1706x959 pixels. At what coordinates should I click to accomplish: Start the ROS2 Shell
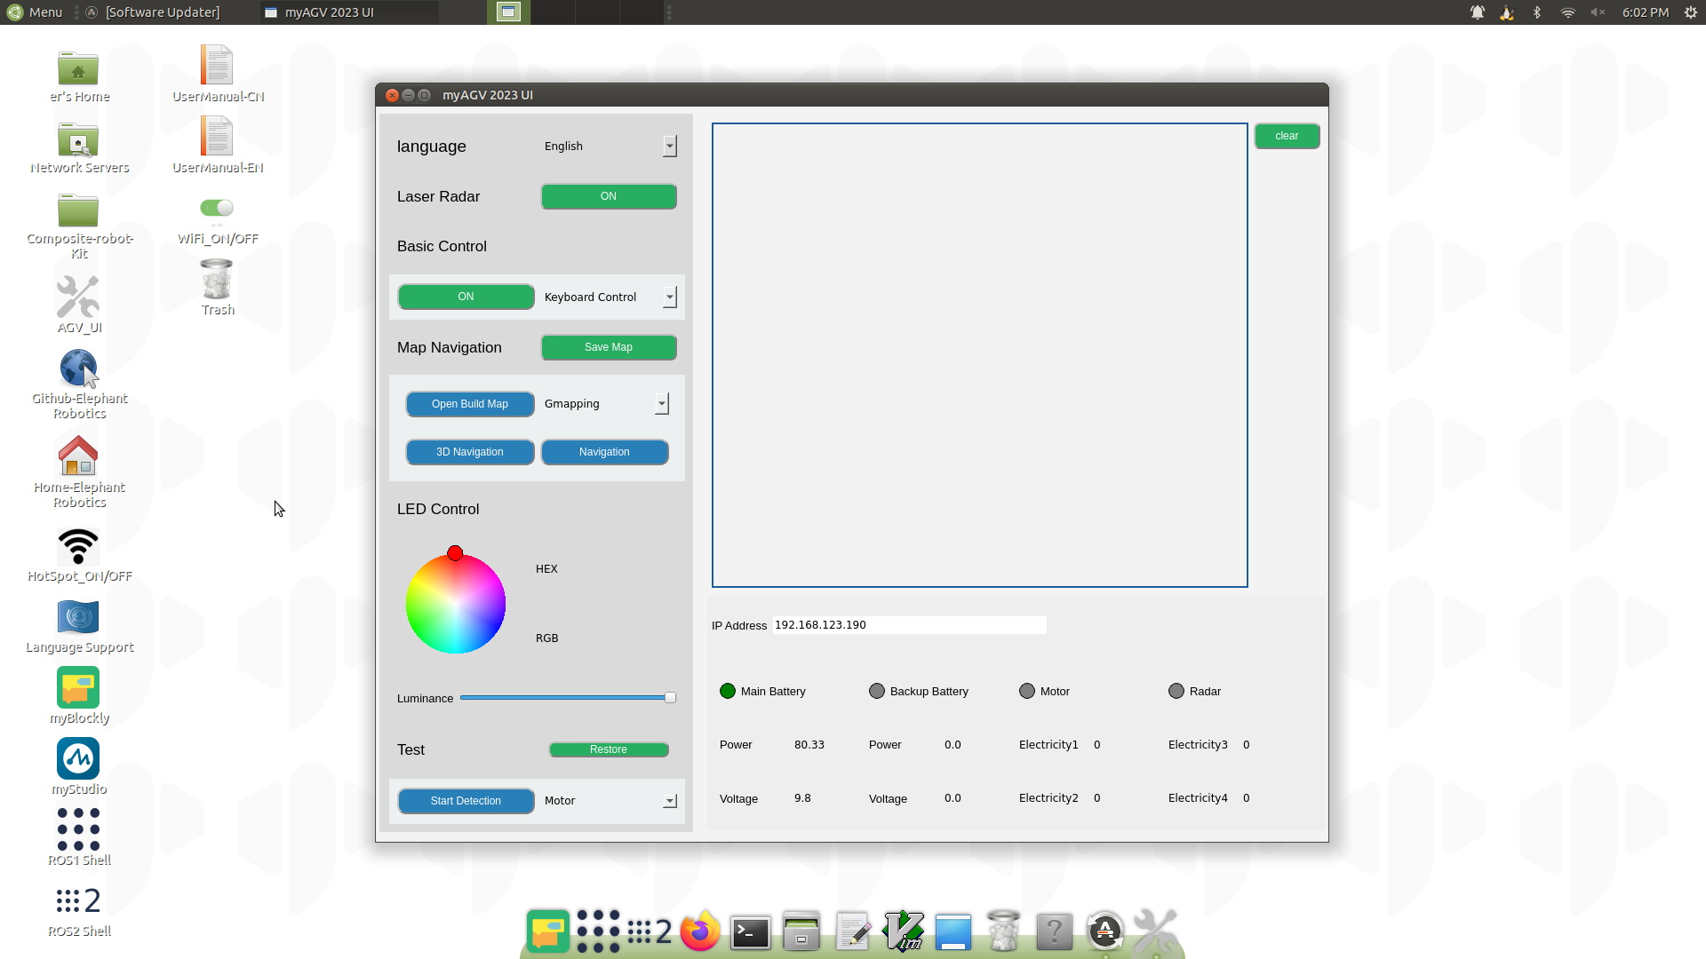pos(78,900)
